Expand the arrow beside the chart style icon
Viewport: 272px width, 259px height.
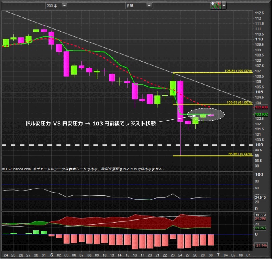tap(224, 6)
